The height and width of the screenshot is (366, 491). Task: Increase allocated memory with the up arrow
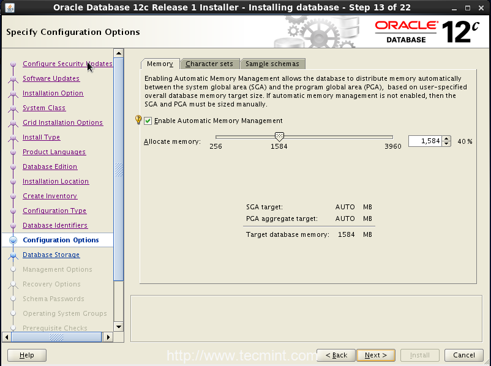446,138
